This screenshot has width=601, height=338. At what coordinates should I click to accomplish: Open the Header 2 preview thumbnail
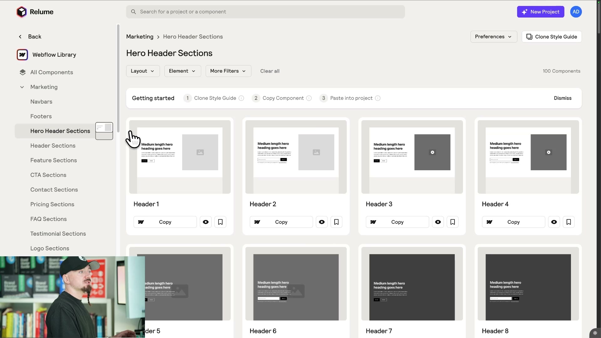point(296,157)
